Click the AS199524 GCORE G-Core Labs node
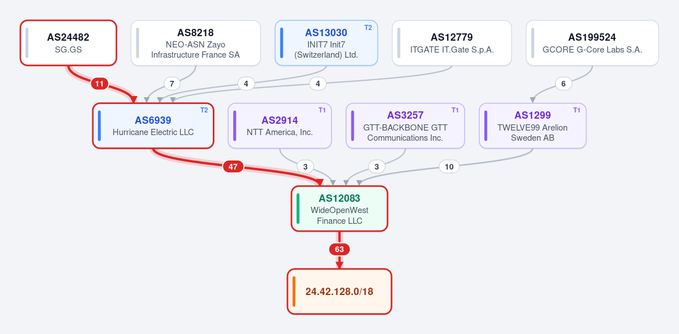 592,43
